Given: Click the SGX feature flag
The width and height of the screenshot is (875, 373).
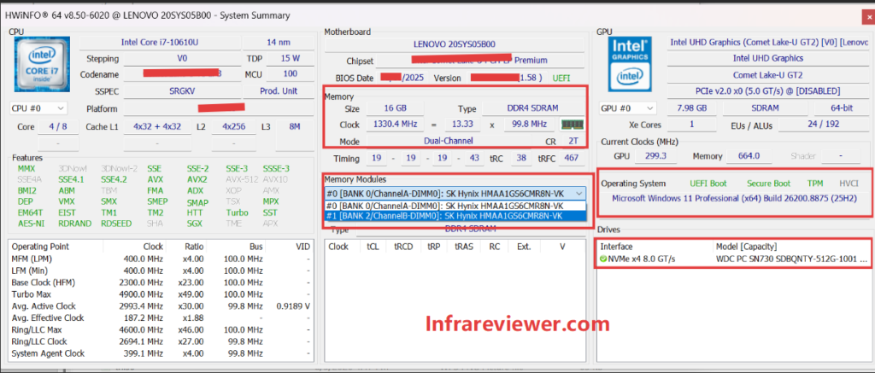Looking at the screenshot, I should pyautogui.click(x=196, y=223).
